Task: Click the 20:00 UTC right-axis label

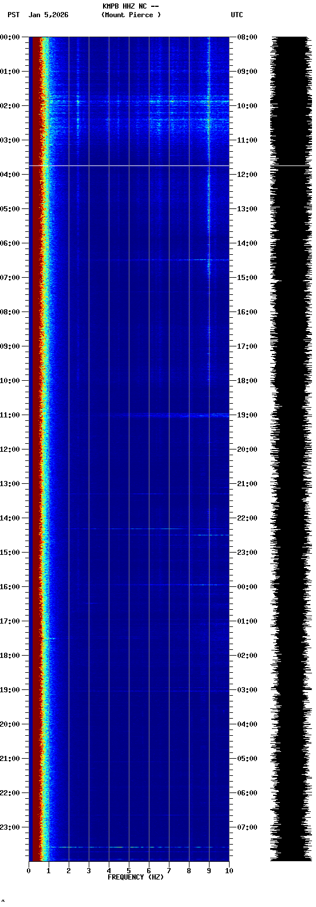Action: [247, 449]
